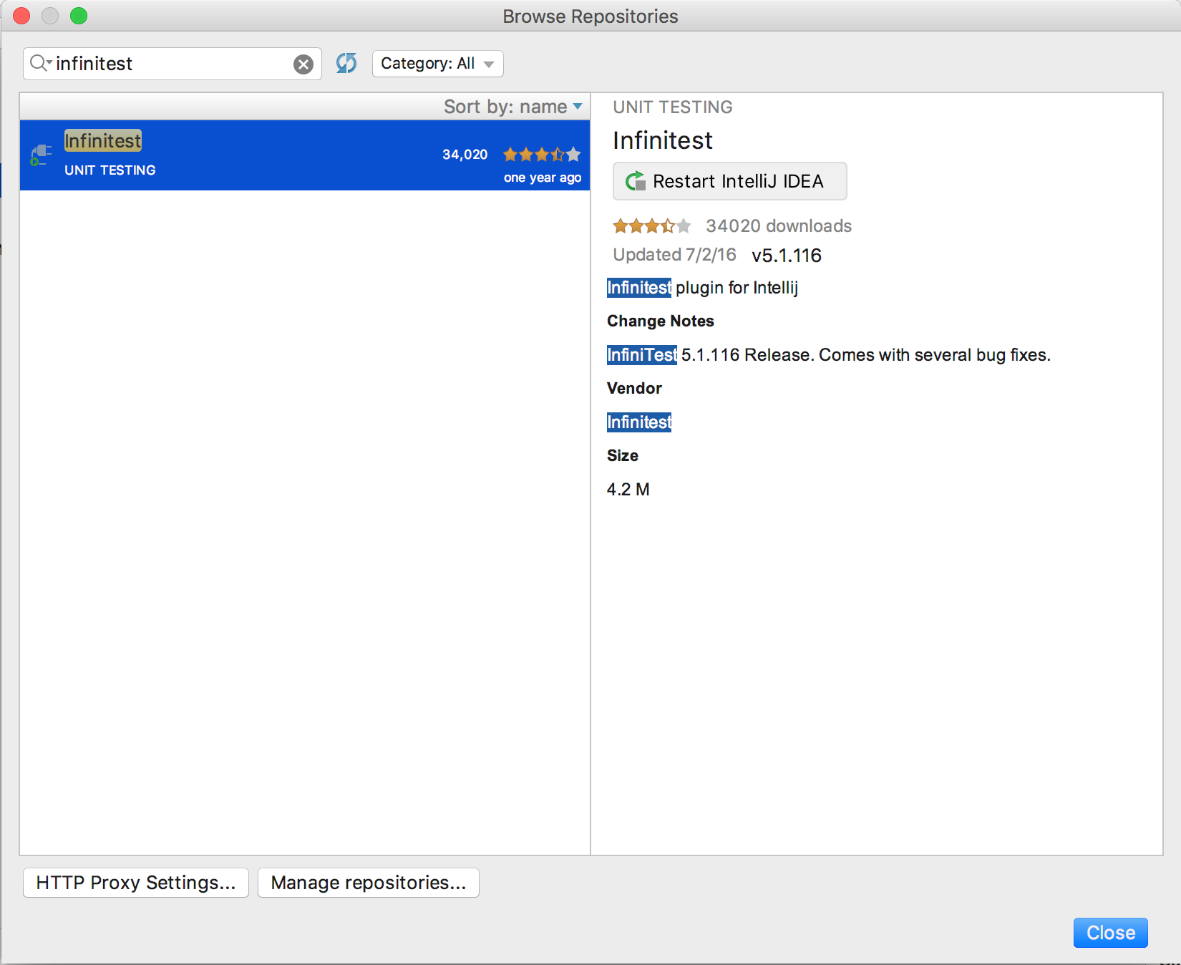The width and height of the screenshot is (1181, 965).
Task: Open HTTP Proxy Settings dialog
Action: click(x=136, y=883)
